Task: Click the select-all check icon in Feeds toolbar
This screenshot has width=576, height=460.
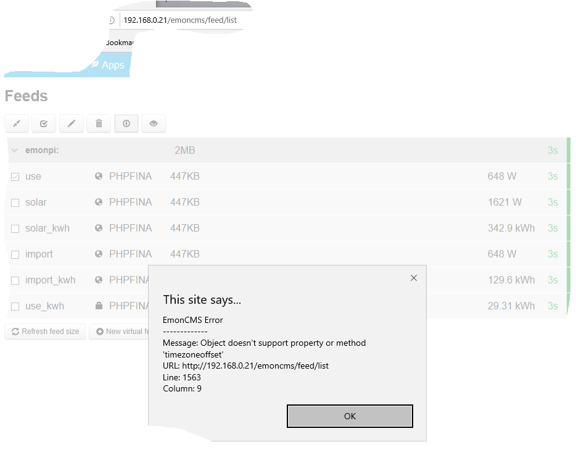Action: tap(44, 123)
